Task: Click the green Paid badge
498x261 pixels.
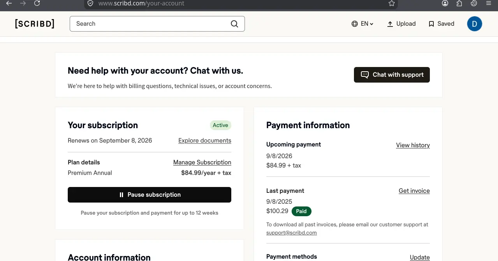Action: pos(301,212)
